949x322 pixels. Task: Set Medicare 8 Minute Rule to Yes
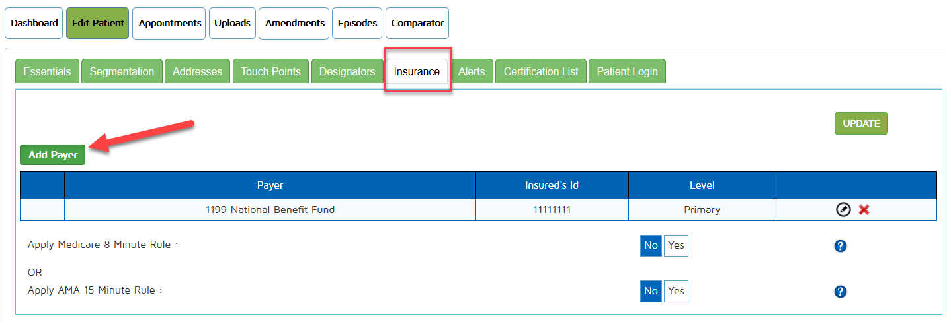click(676, 245)
